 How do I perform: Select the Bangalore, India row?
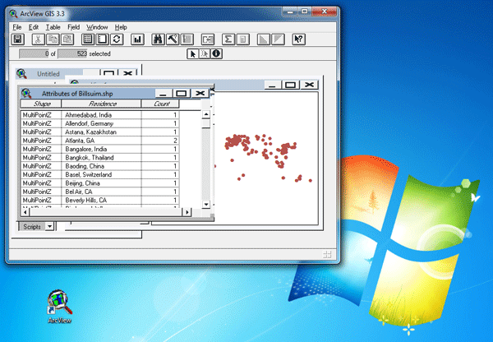coord(100,149)
